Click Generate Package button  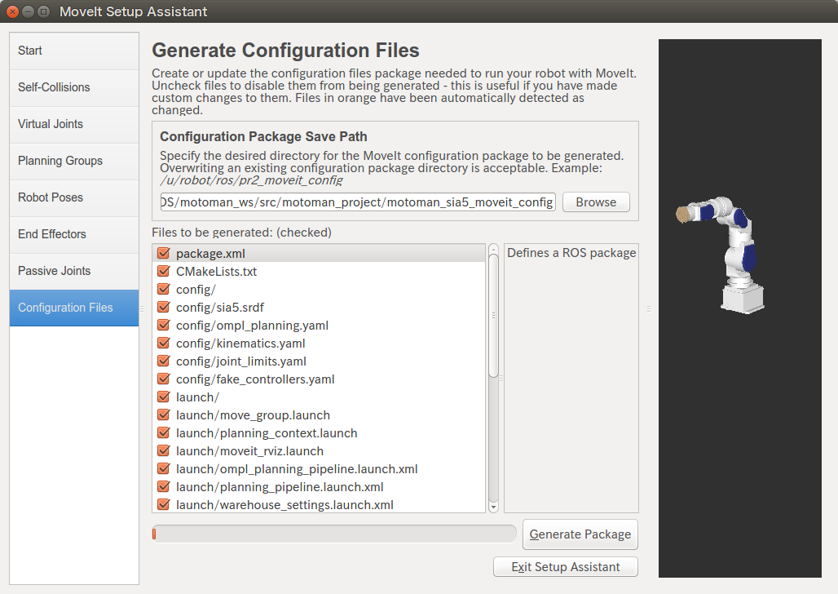(580, 534)
